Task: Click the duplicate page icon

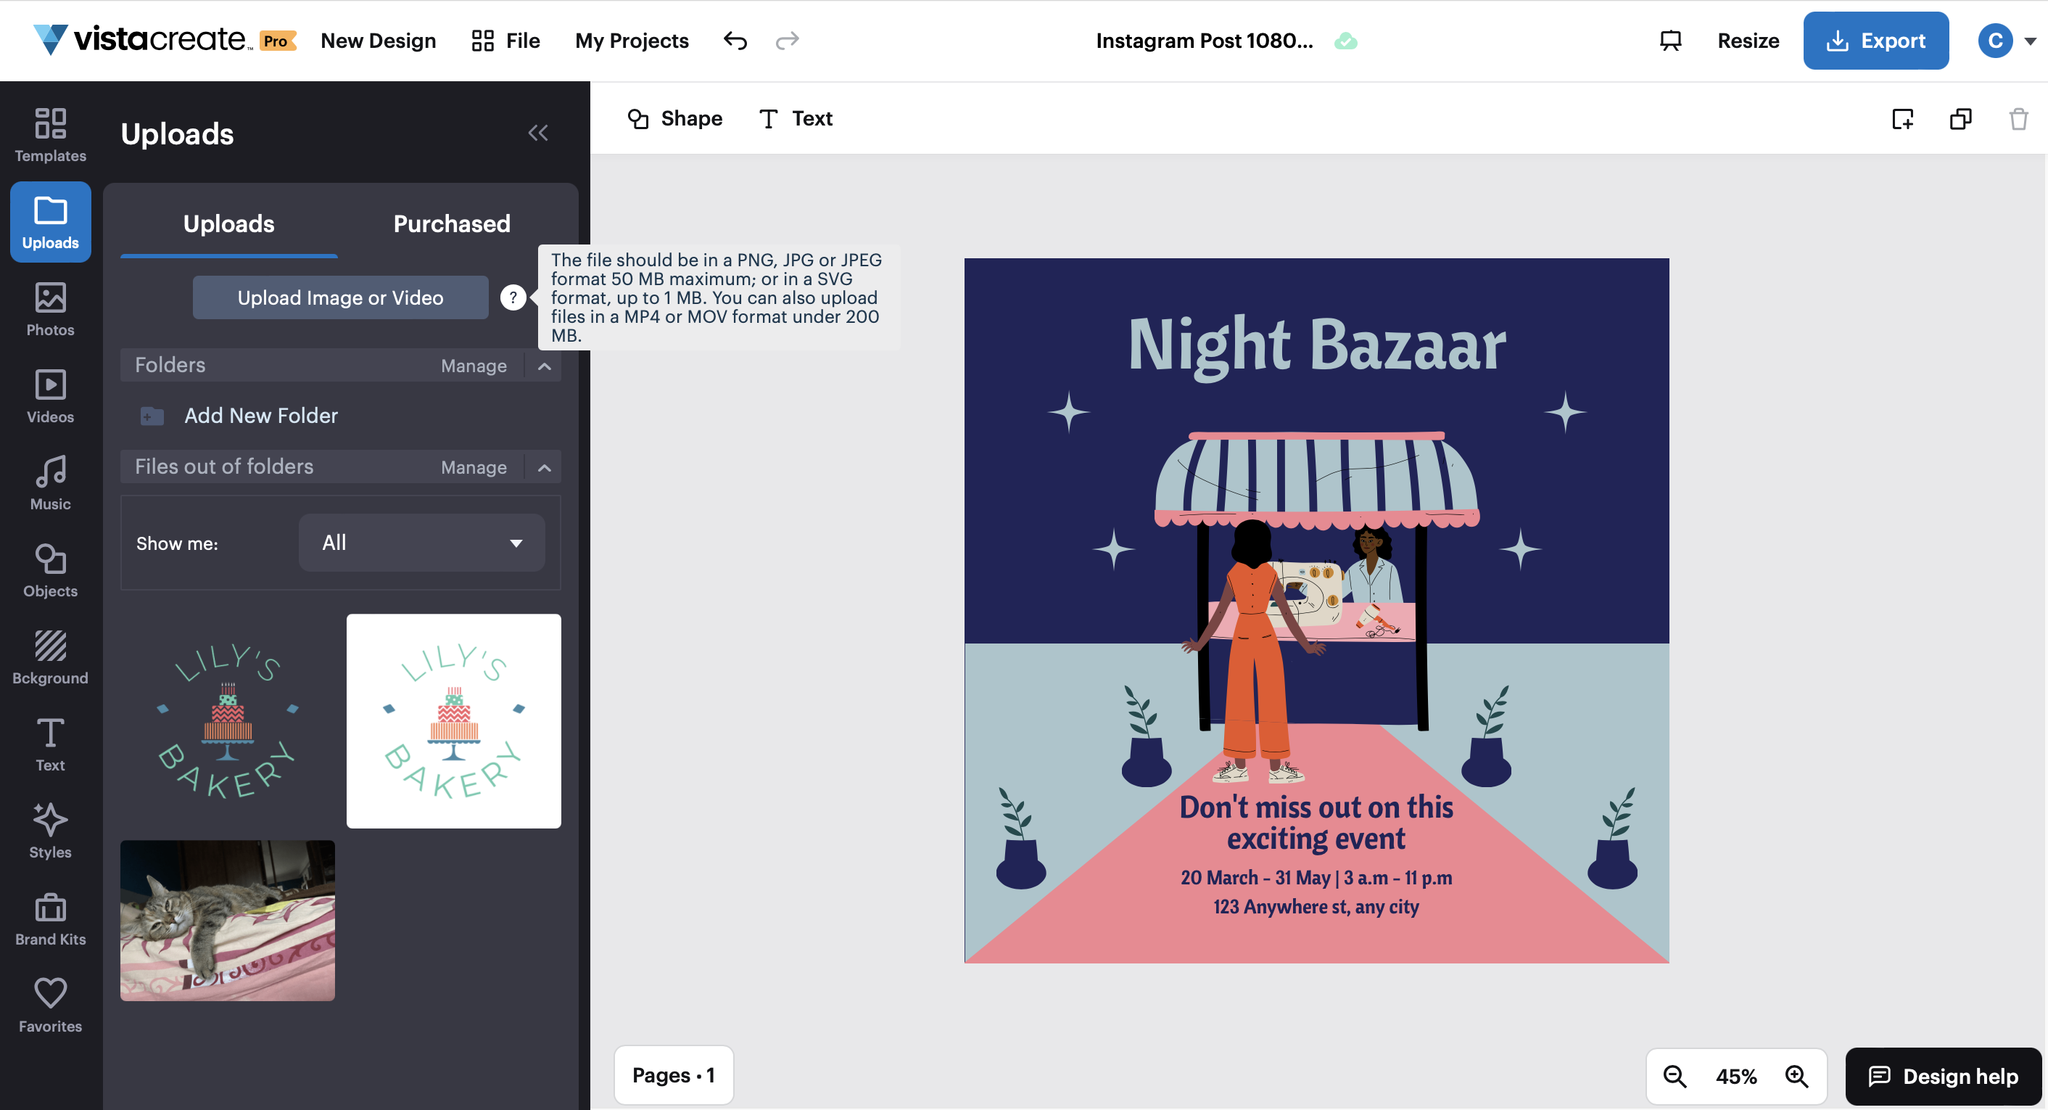Action: (1960, 119)
